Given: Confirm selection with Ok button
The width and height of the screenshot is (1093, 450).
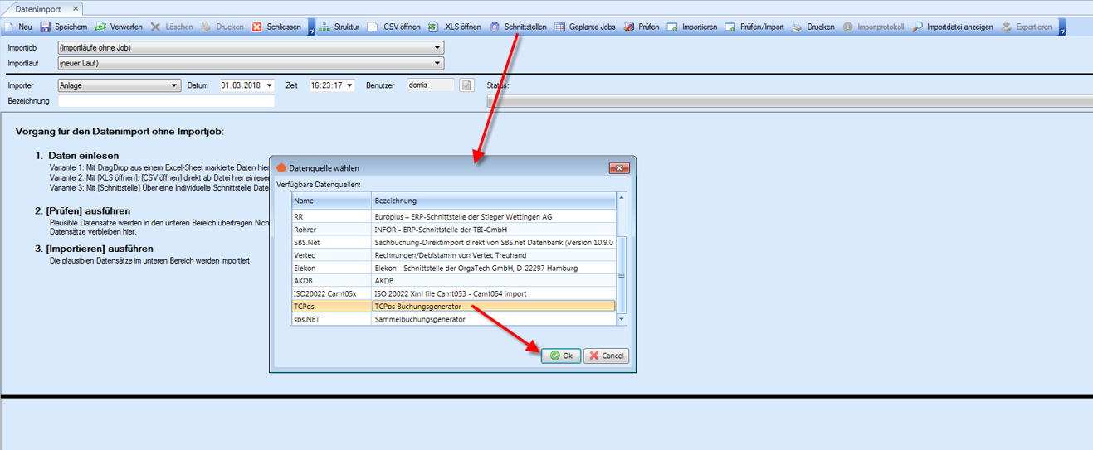Looking at the screenshot, I should (561, 356).
